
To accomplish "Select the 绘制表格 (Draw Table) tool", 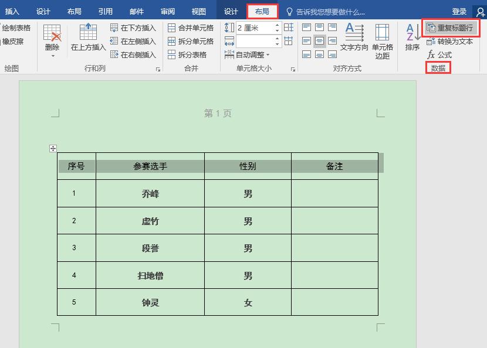I will coord(16,28).
